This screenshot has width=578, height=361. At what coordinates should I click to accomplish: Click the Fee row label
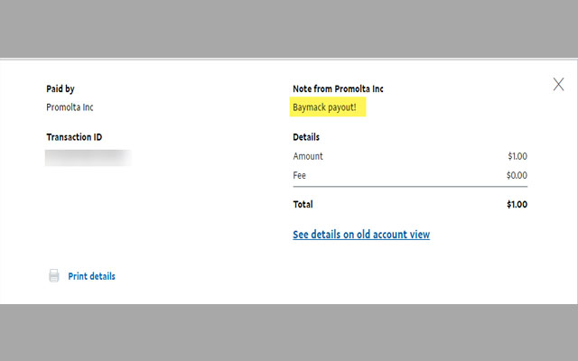301,175
